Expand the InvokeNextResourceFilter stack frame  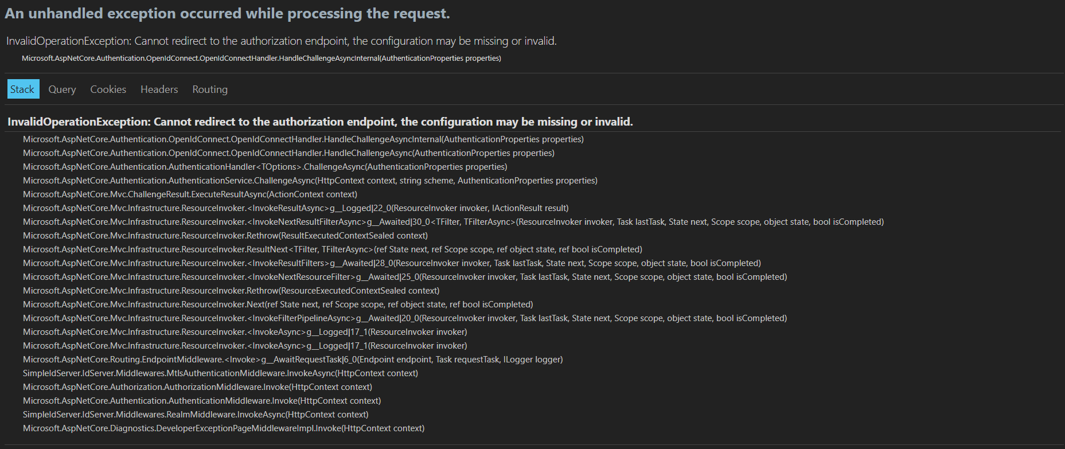tap(404, 276)
